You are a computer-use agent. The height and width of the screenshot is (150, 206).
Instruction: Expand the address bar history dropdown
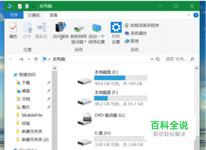pyautogui.click(x=152, y=59)
